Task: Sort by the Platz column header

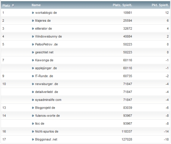Action: pyautogui.click(x=6, y=5)
